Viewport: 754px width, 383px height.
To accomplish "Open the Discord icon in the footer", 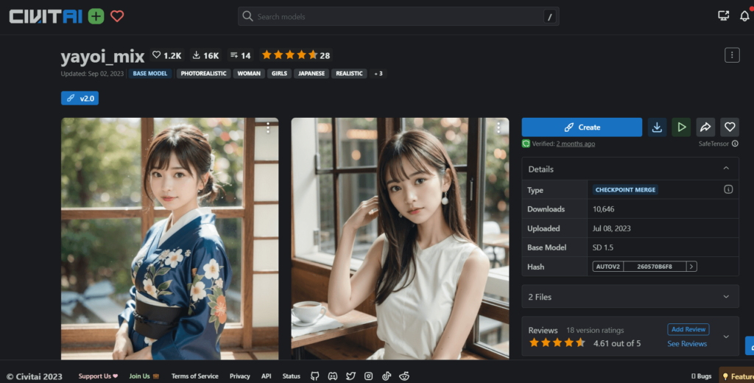I will [333, 376].
